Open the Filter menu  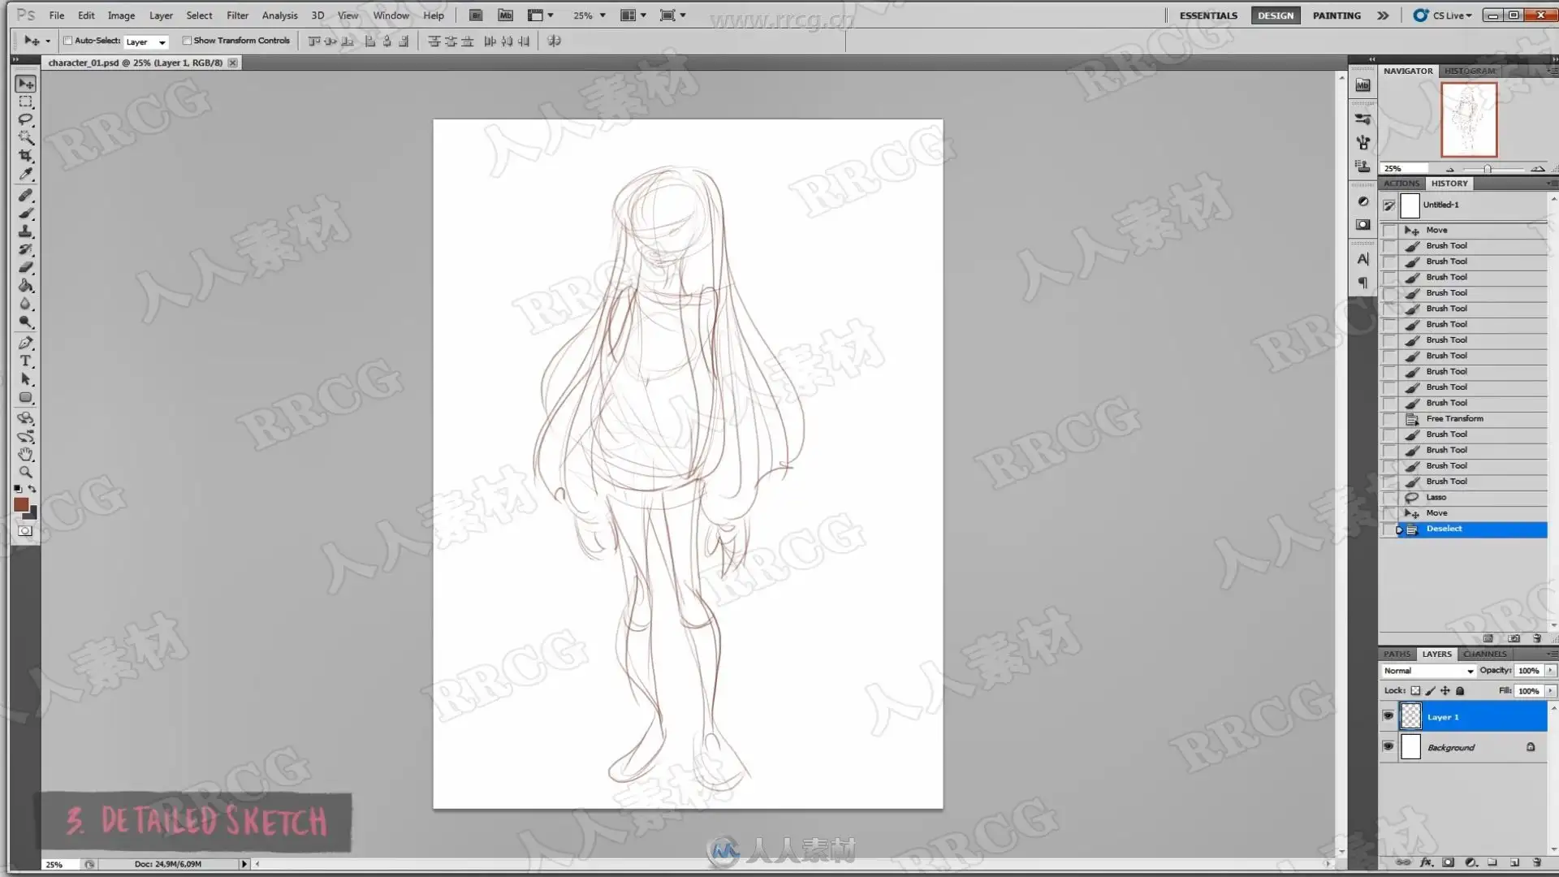coord(237,15)
